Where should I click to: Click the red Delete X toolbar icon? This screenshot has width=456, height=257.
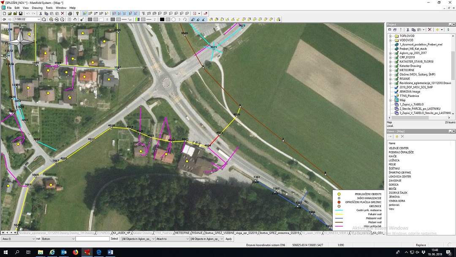(x=62, y=14)
